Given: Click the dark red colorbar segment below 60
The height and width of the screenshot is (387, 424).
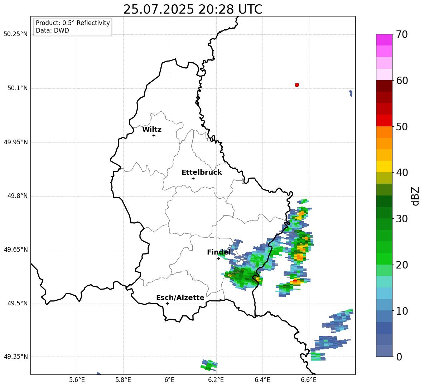Looking at the screenshot, I should coord(384,86).
